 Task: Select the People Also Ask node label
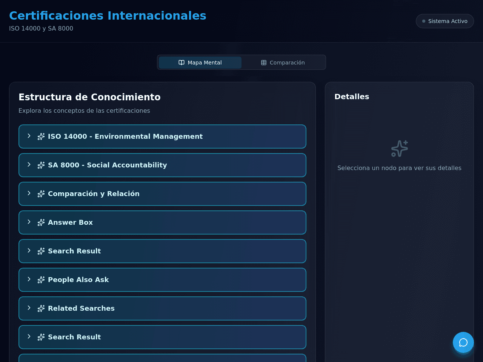pos(78,280)
